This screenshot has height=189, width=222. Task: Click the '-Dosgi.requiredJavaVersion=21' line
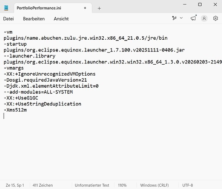[x=45, y=80]
